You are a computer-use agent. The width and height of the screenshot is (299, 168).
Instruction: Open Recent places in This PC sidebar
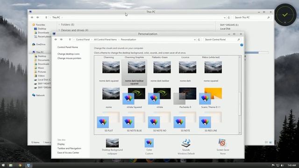coord(43,36)
